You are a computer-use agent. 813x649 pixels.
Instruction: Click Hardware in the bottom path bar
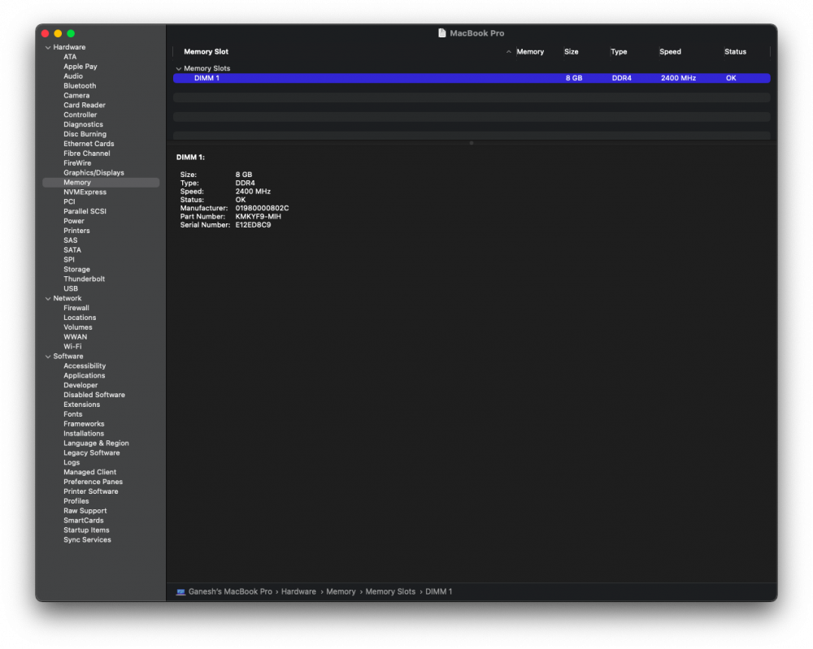click(298, 591)
